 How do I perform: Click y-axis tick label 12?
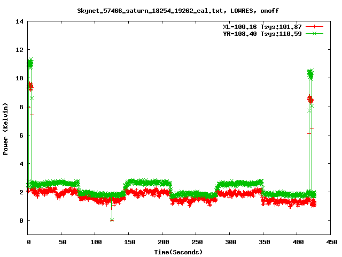coord(19,50)
